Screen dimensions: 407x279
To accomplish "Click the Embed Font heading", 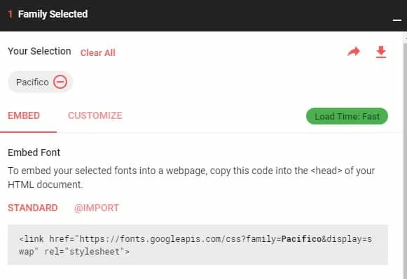I will [x=34, y=152].
